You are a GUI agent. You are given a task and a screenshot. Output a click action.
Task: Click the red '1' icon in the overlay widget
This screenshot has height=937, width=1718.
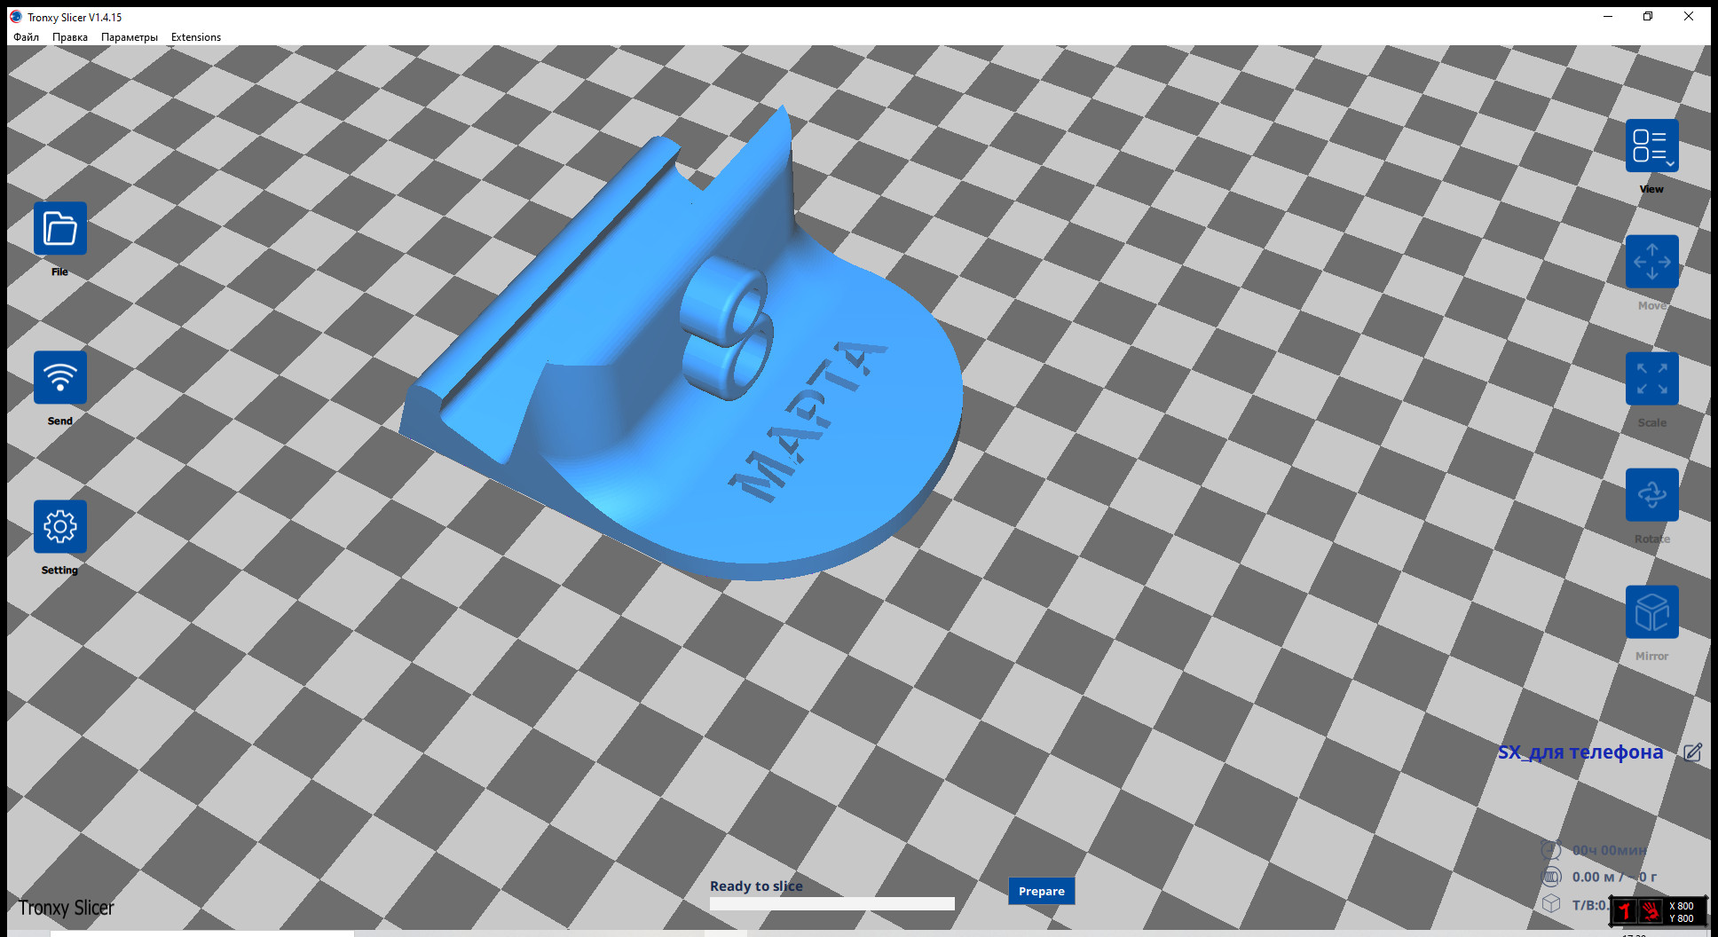[1625, 911]
